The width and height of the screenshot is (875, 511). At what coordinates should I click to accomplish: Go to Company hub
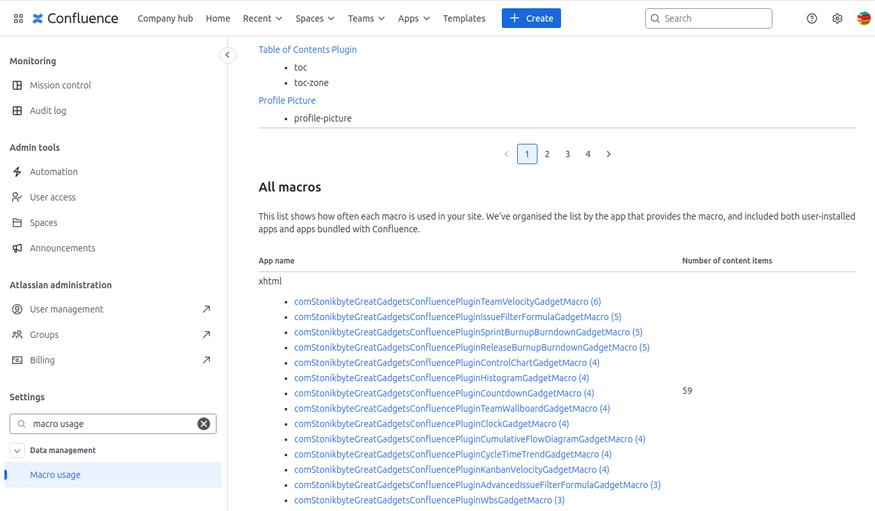coord(165,18)
